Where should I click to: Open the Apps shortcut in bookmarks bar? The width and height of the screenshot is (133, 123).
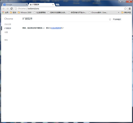pos(5,12)
